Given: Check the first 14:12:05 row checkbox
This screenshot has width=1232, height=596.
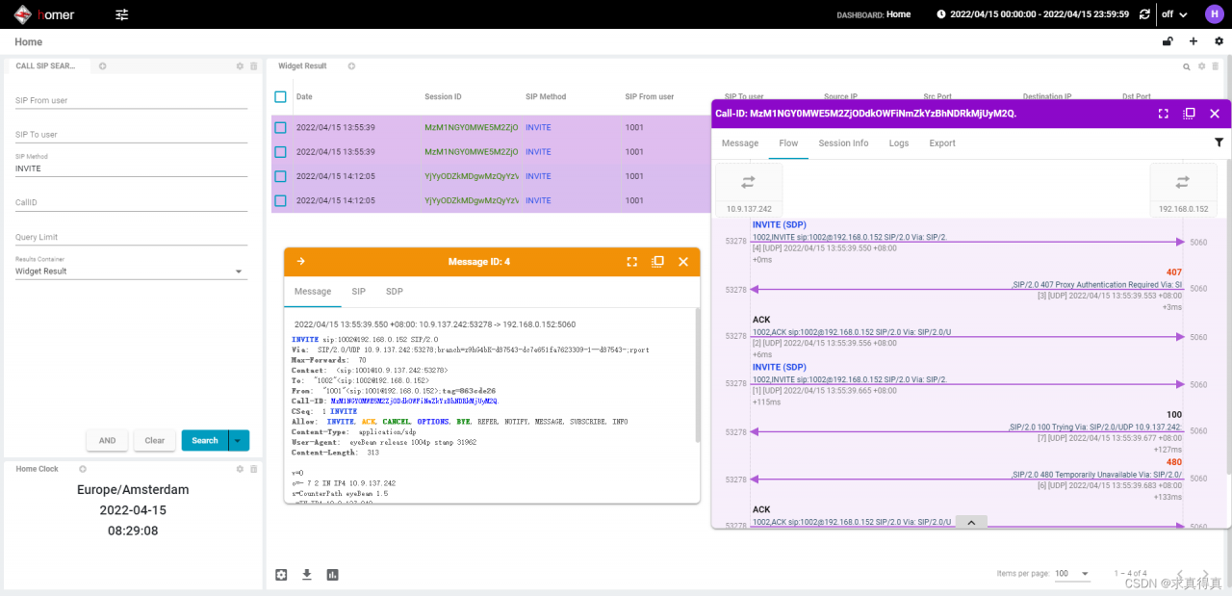Looking at the screenshot, I should [280, 176].
